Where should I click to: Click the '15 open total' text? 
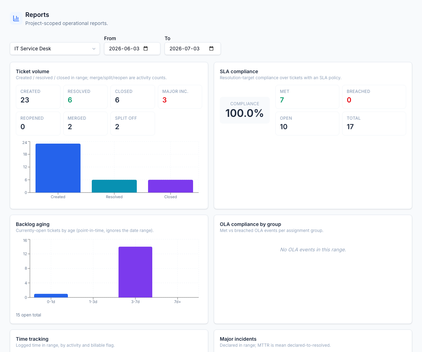click(28, 315)
